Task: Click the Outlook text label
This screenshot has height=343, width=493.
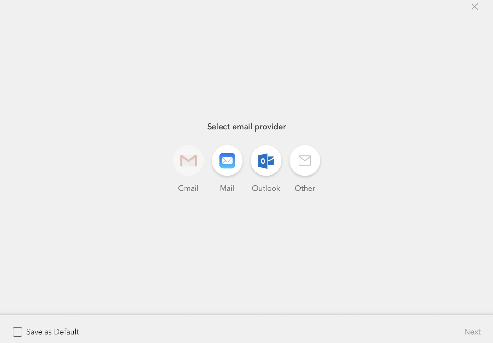Action: pos(266,188)
